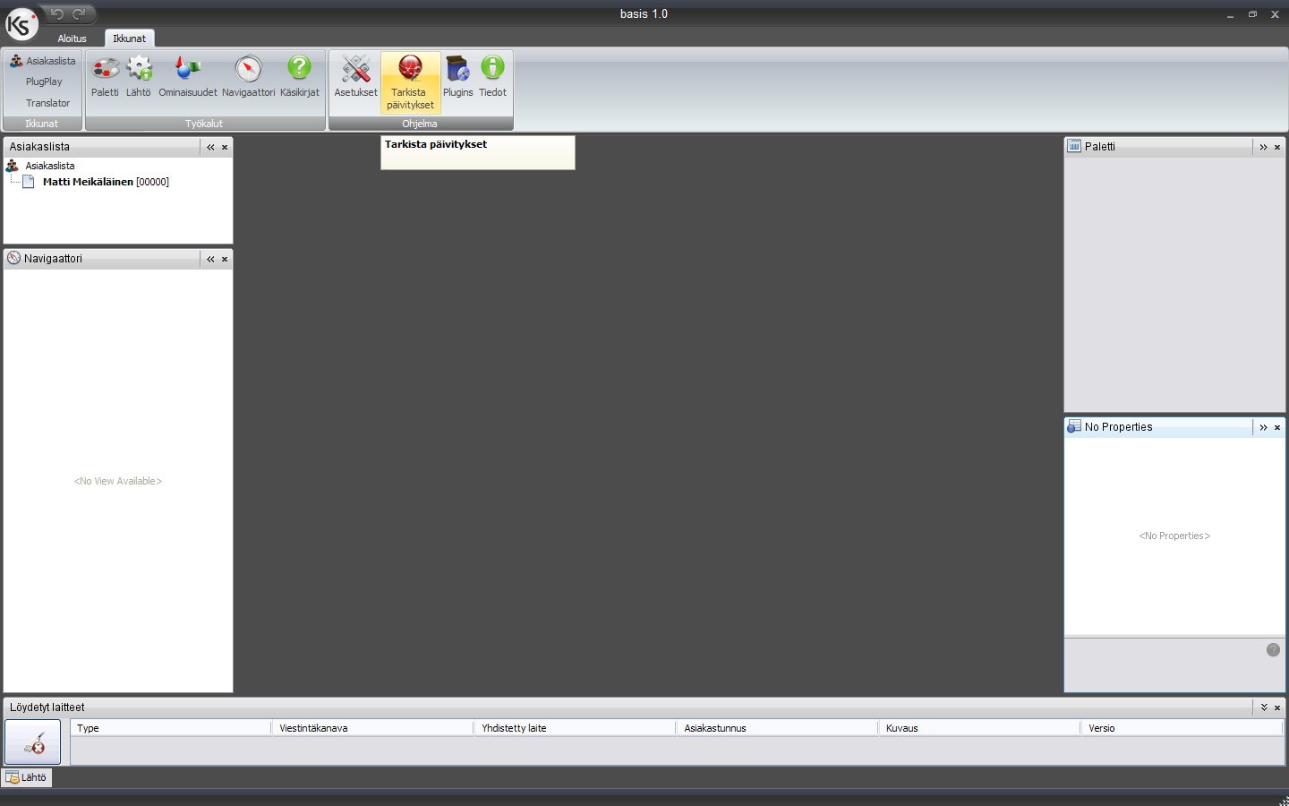Click the Navigaattori panel compass icon

[x=14, y=258]
